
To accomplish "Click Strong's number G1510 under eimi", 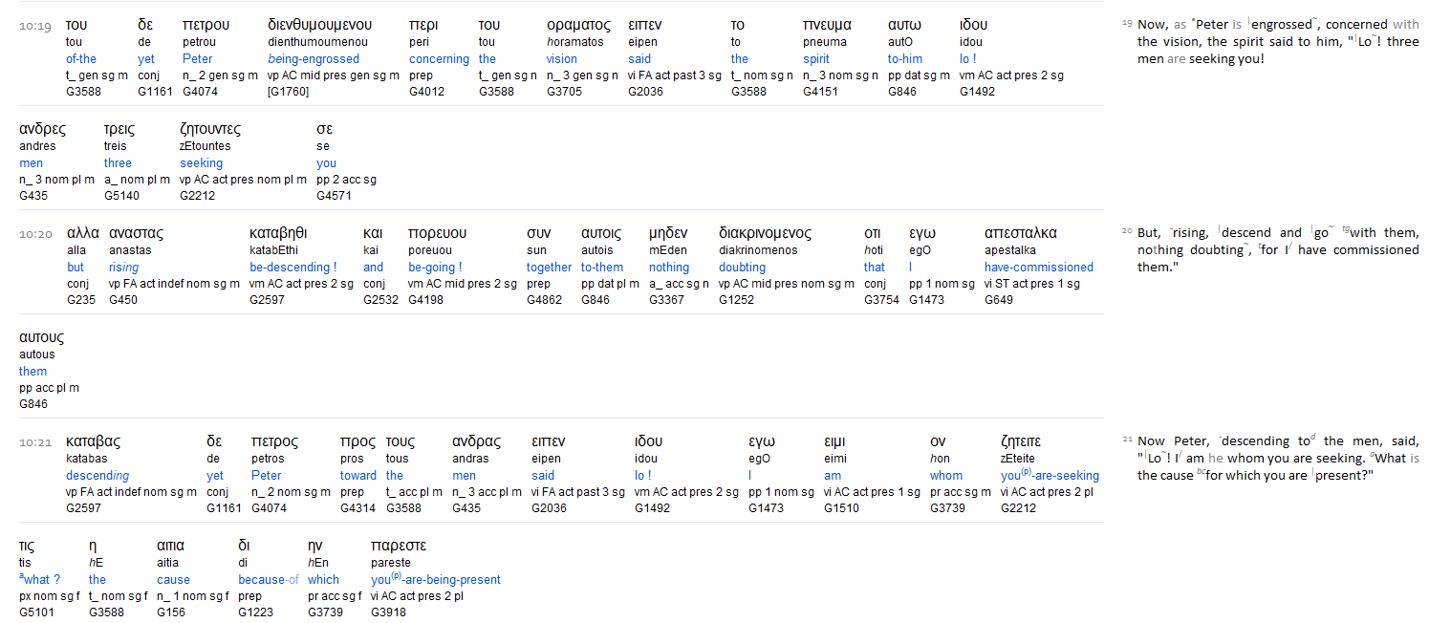I will (x=841, y=508).
